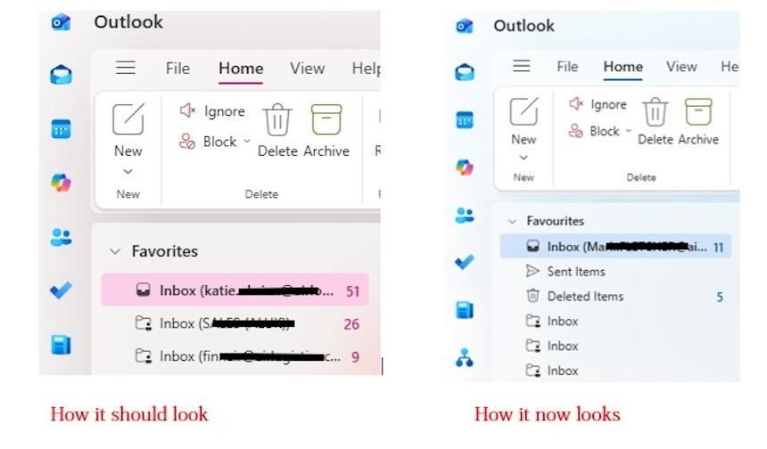
Task: Click Ignore in the left screenshot ribbon
Action: pos(213,111)
